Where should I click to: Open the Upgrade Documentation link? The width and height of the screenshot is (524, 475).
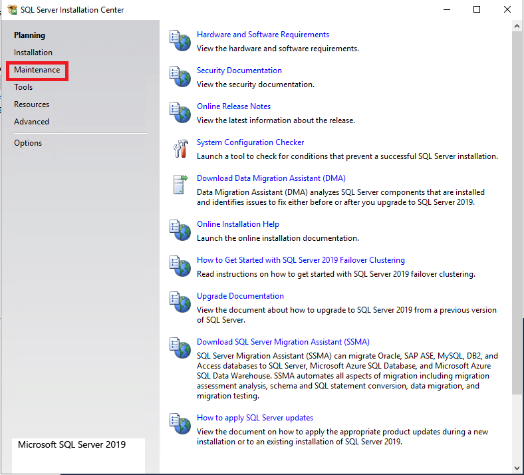(240, 296)
